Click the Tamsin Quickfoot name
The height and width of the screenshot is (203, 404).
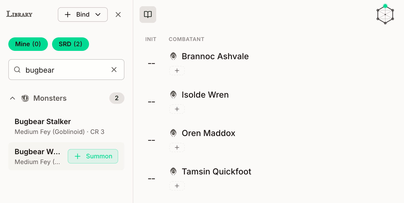(217, 172)
